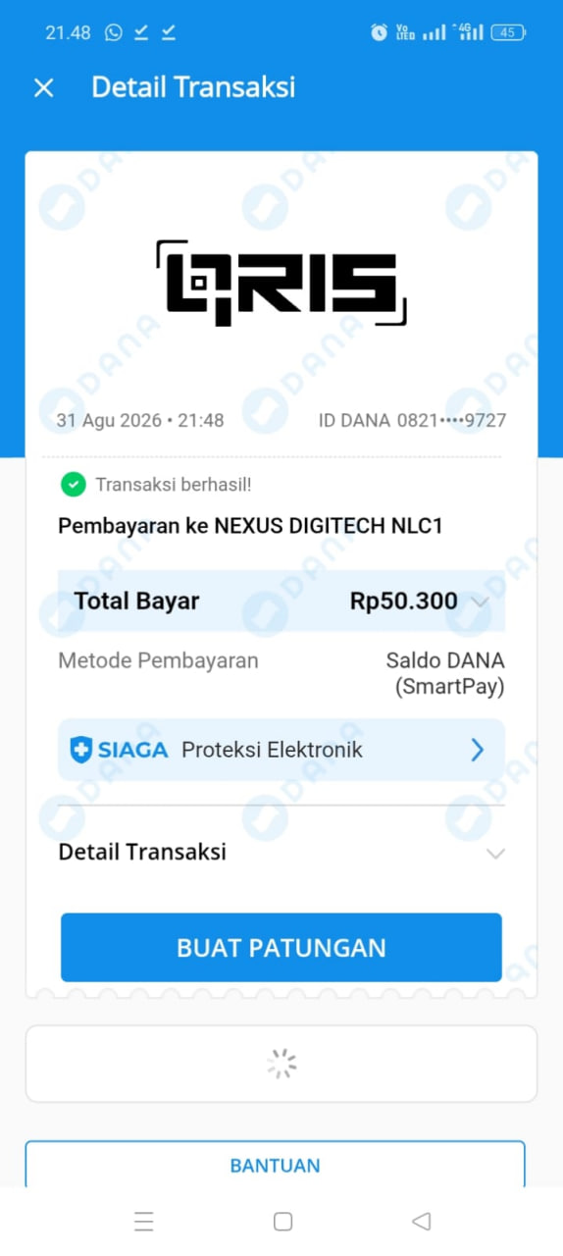Viewport: 563px width, 1256px height.
Task: Tap the SIAGA shield icon
Action: click(81, 750)
